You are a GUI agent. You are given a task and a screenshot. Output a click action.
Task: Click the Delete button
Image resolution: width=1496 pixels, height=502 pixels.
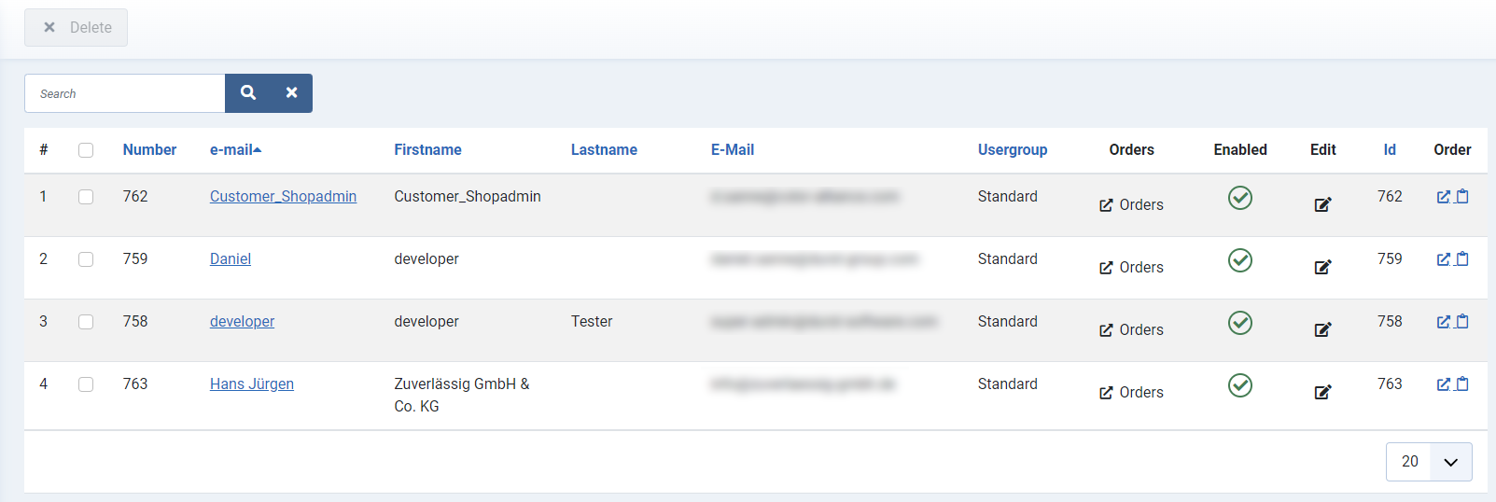click(x=77, y=28)
